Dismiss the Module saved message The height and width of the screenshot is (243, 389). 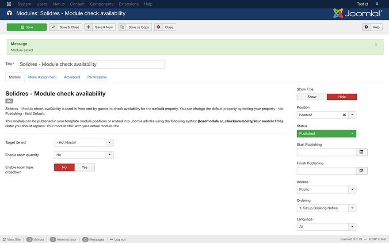coord(376,45)
